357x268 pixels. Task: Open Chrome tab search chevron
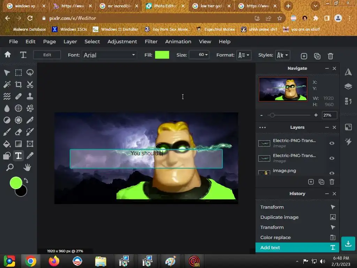[x=315, y=6]
